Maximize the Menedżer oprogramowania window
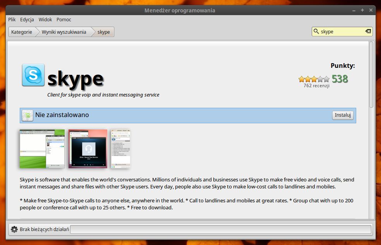This screenshot has width=381, height=245. tap(362, 10)
